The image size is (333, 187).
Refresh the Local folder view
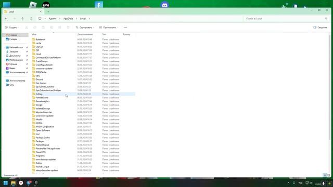coord(31,19)
